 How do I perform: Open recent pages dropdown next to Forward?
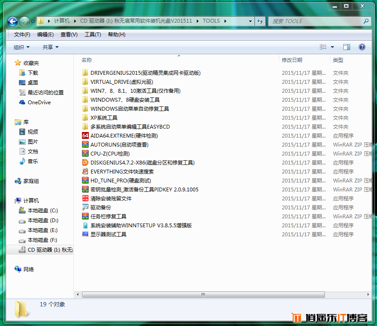[x=33, y=22]
